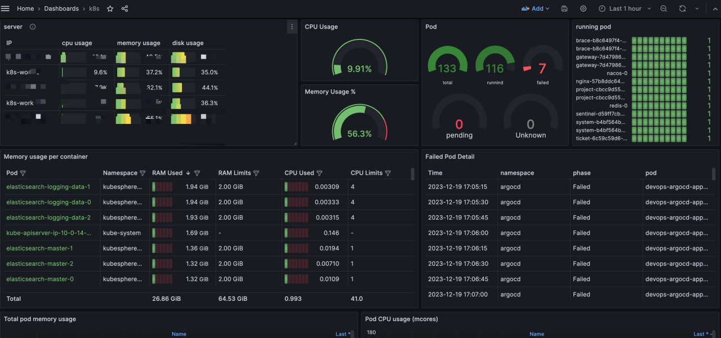Click the clock icon in time picker
The image size is (721, 338).
pos(602,8)
